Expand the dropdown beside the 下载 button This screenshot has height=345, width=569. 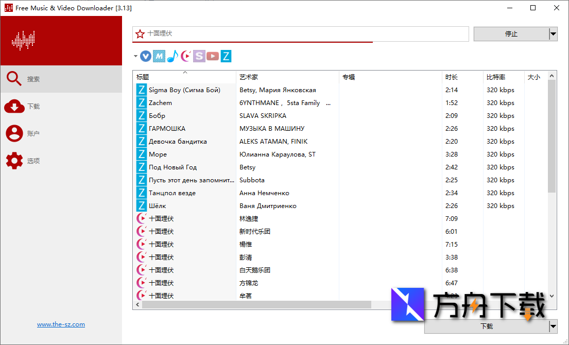[553, 326]
